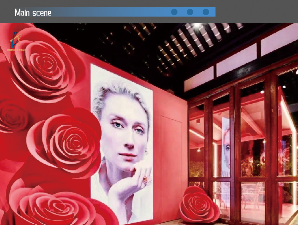The height and width of the screenshot is (225, 298).
Task: Click the "Main scene" title text
Action: (33, 13)
